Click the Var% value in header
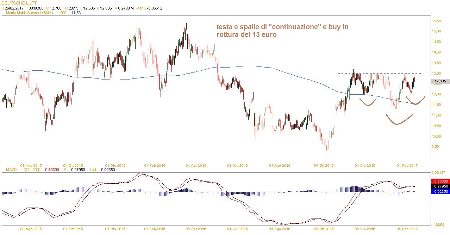 click(157, 7)
